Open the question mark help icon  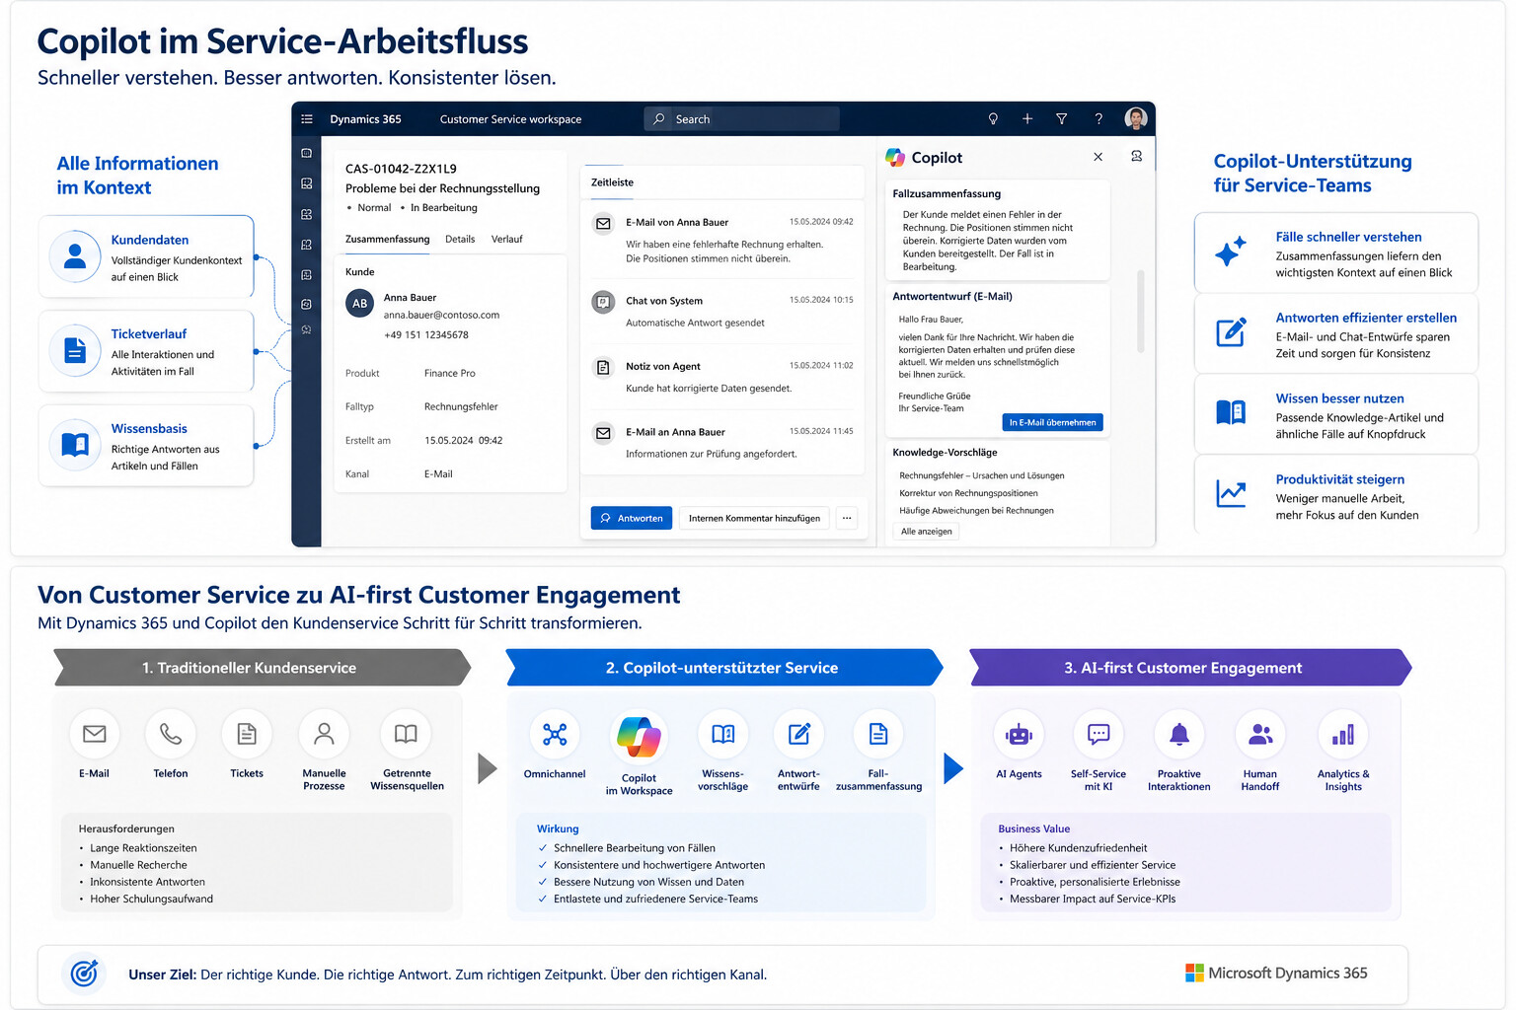[1099, 119]
